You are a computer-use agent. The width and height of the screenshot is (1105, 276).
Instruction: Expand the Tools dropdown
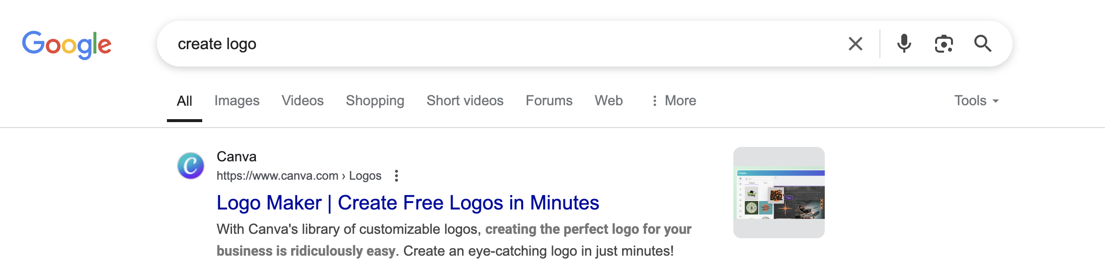pos(976,101)
